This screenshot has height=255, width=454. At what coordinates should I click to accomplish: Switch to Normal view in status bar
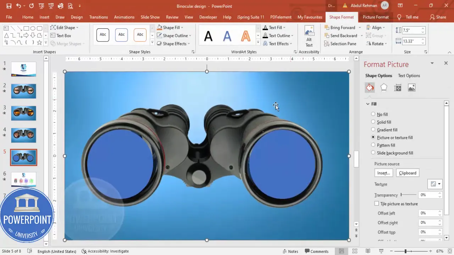click(x=341, y=251)
